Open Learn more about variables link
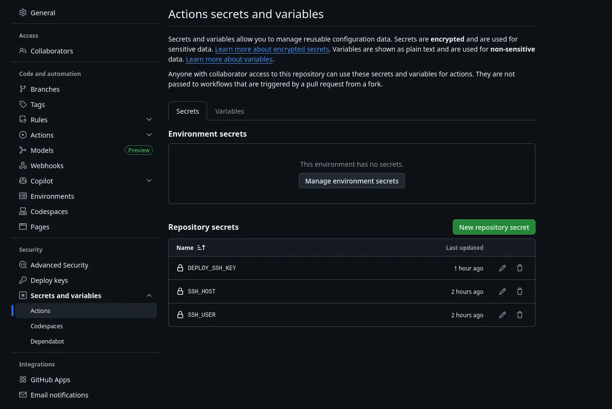The height and width of the screenshot is (409, 612). (x=229, y=59)
